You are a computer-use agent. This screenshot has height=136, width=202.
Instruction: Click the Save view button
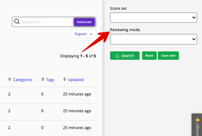(x=168, y=56)
